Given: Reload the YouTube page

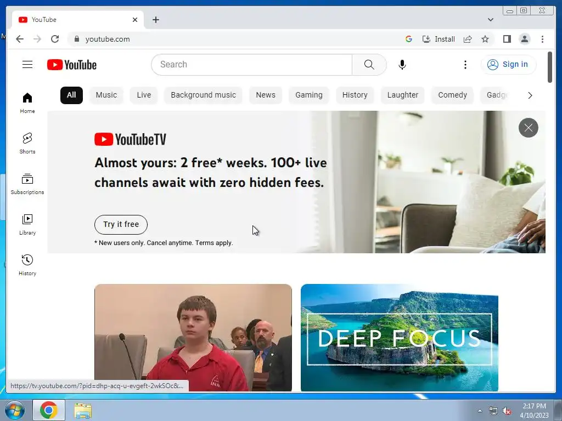Looking at the screenshot, I should click(55, 39).
